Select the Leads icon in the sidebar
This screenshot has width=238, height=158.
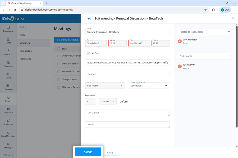[8, 40]
